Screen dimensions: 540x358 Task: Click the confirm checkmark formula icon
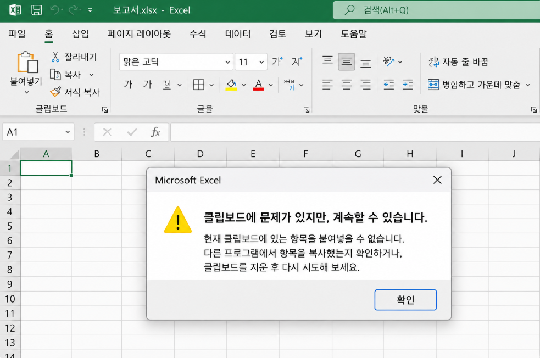click(131, 132)
